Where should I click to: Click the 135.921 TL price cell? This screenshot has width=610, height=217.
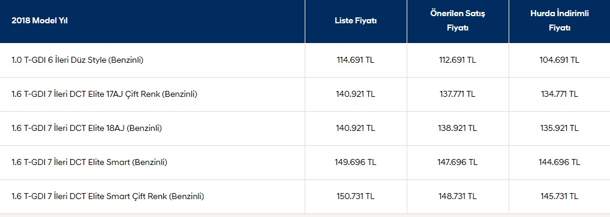(x=560, y=129)
